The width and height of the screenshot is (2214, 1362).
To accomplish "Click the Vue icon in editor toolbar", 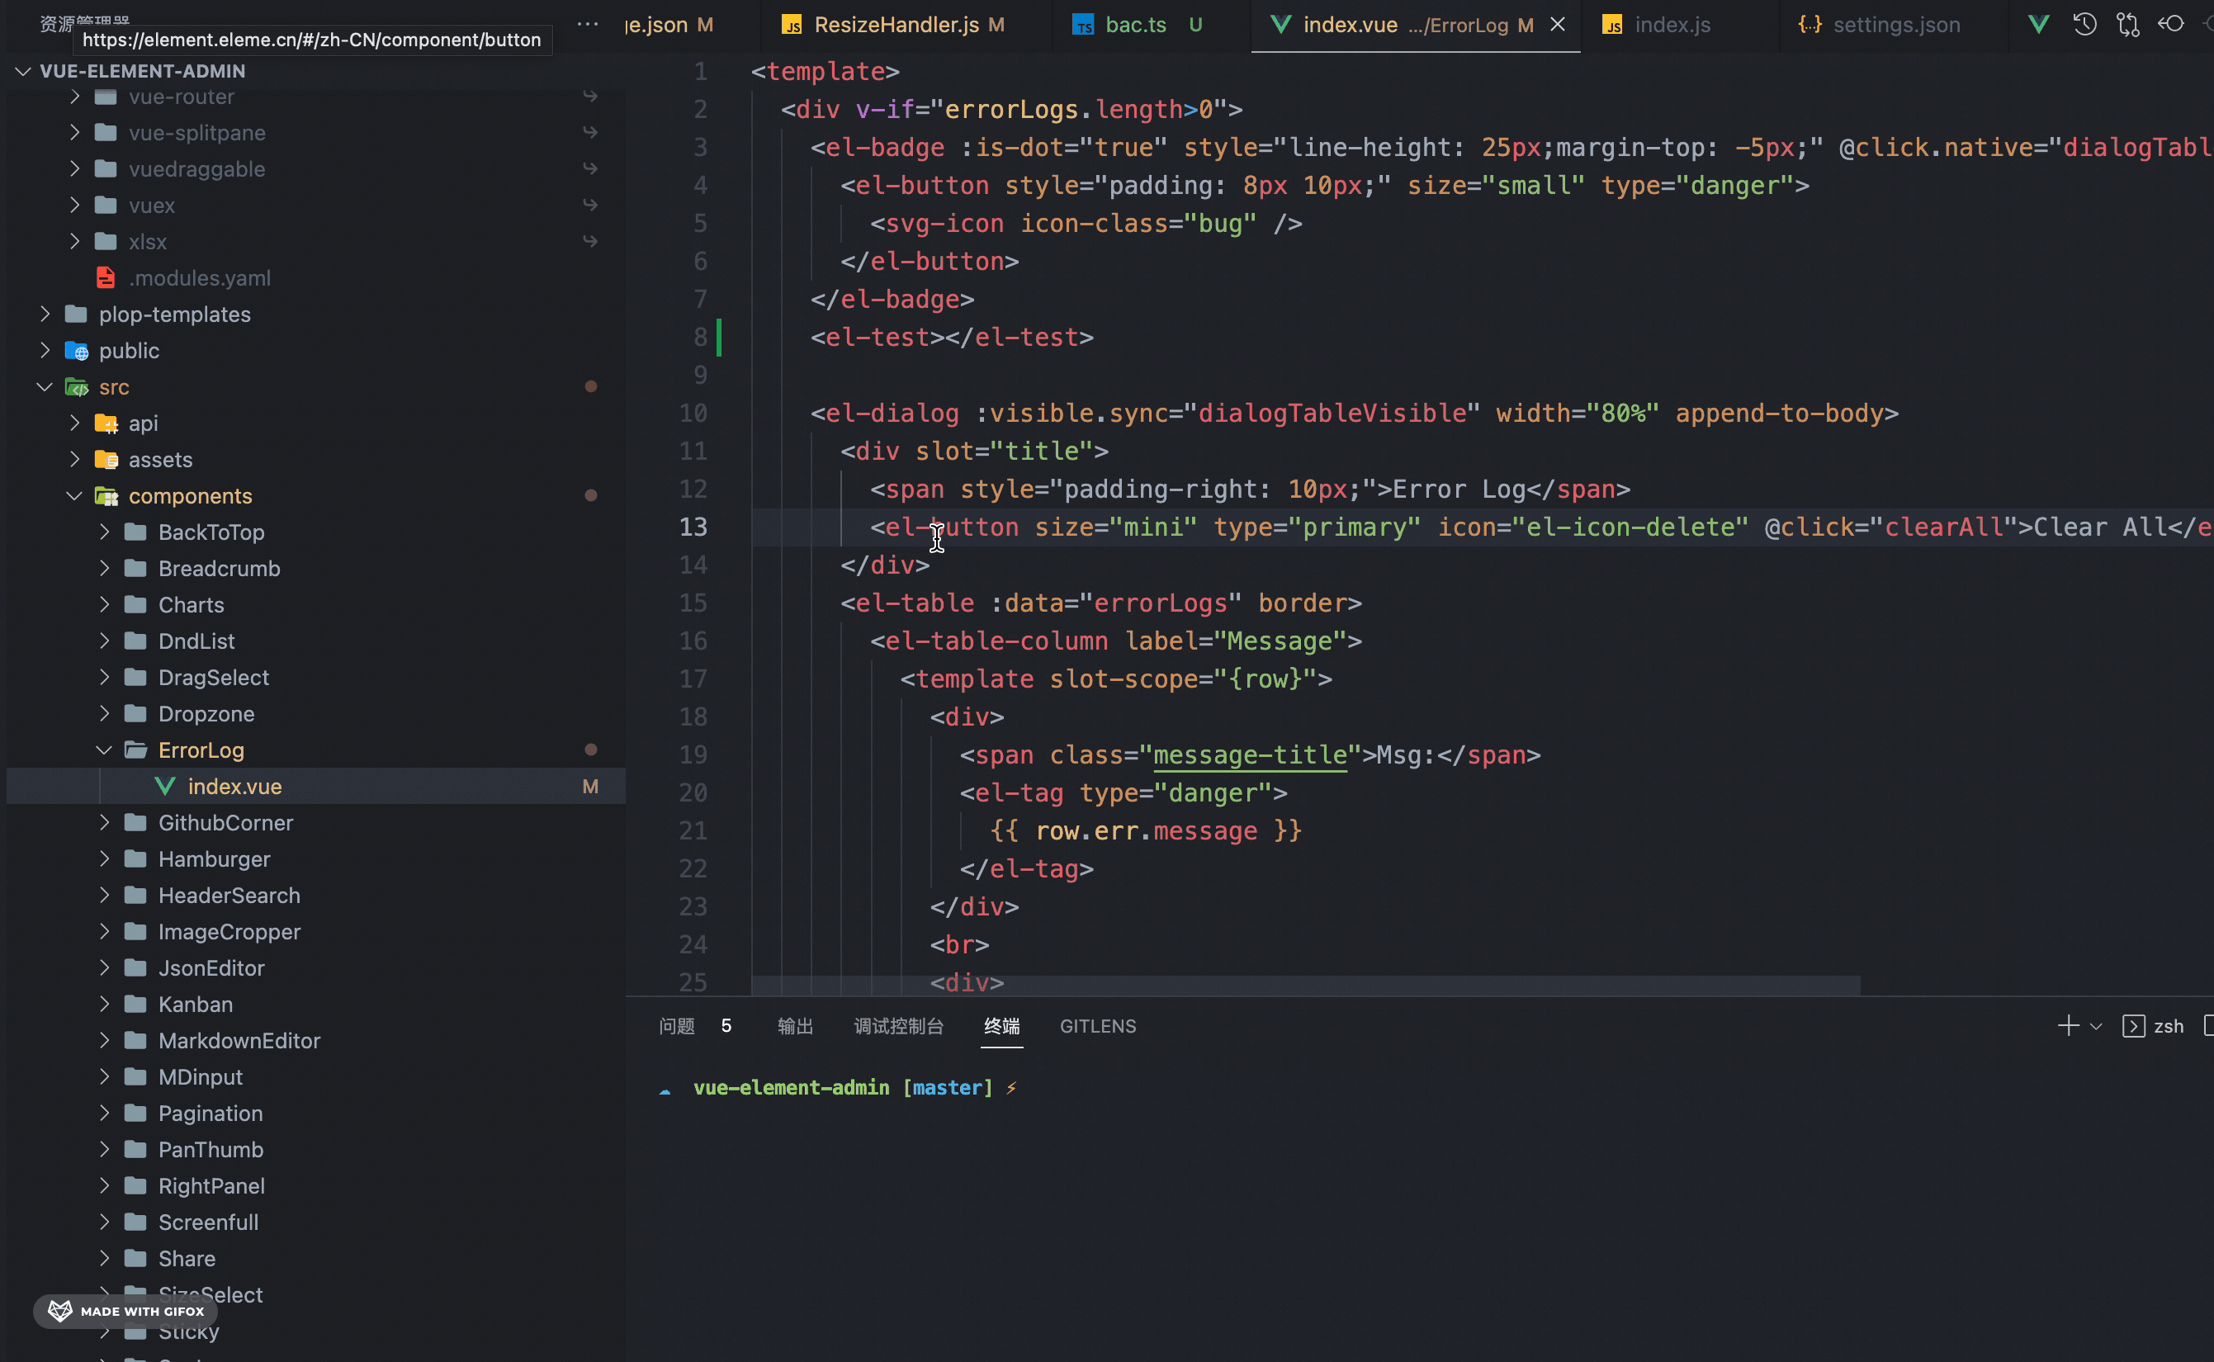I will (x=2038, y=24).
